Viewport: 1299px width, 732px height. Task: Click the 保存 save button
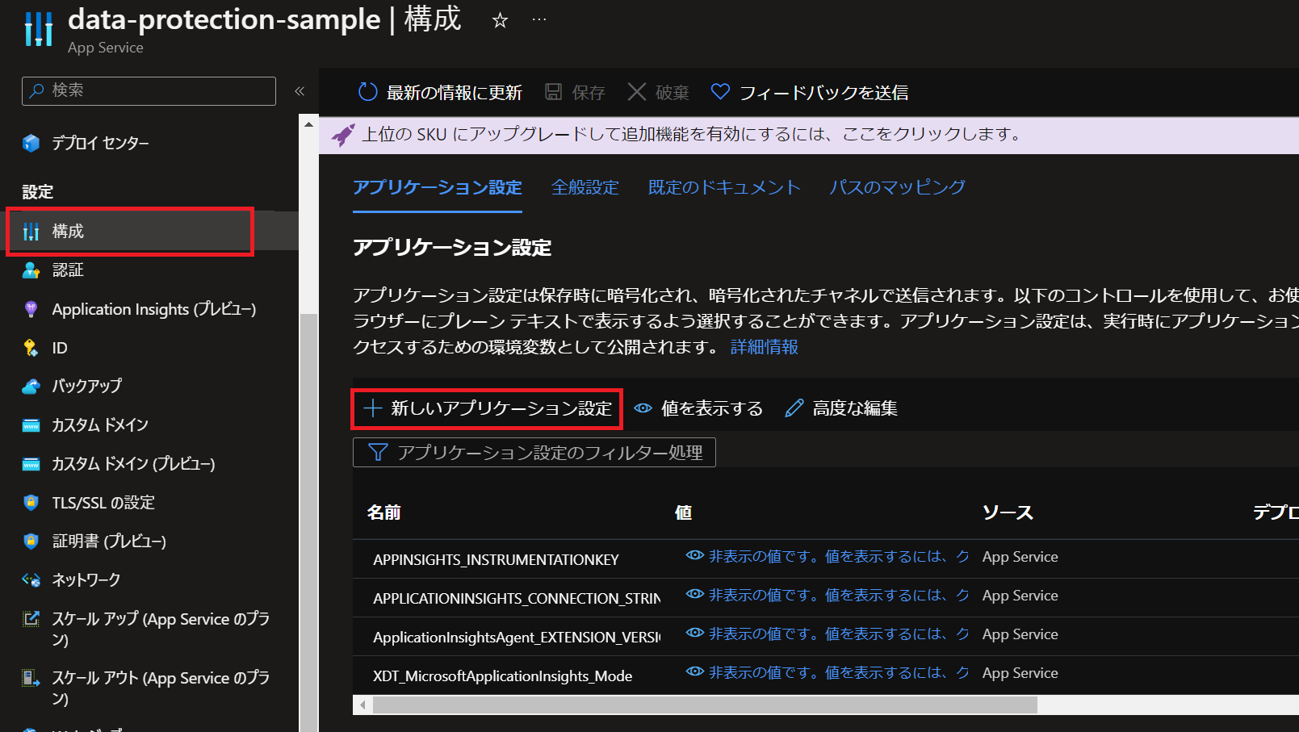(x=575, y=93)
